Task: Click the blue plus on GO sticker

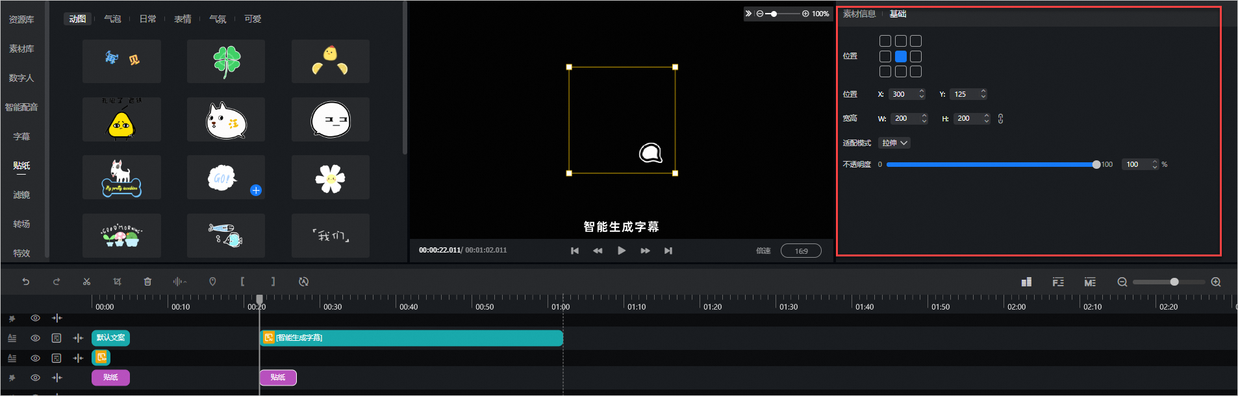Action: point(256,190)
